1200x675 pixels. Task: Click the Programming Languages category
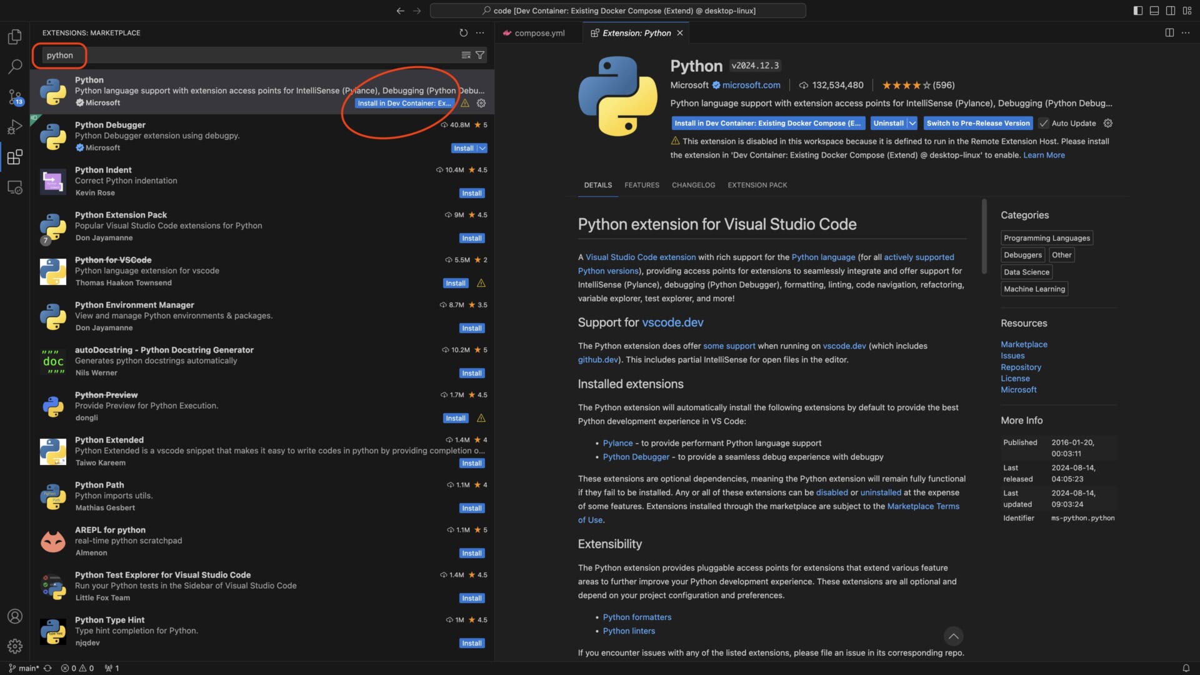click(x=1047, y=238)
